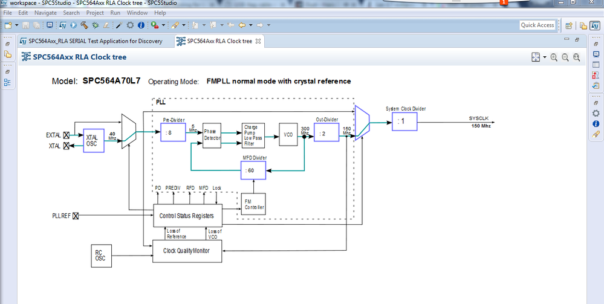Screen dimensions: 604x304
Task: Open the Back history dropdown arrow
Action: (251, 25)
